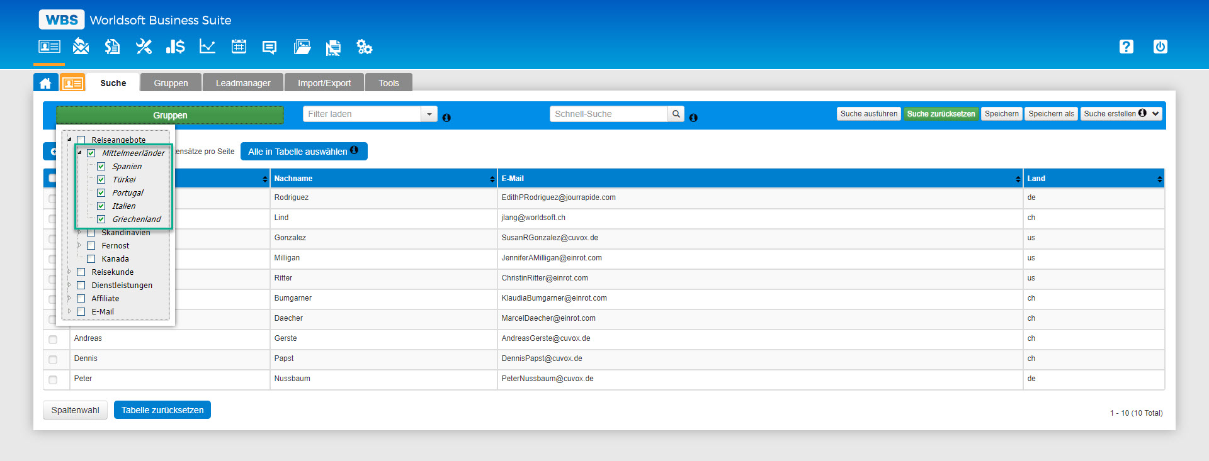Expand the Dienstleistungen tree node
The height and width of the screenshot is (461, 1209).
[69, 286]
